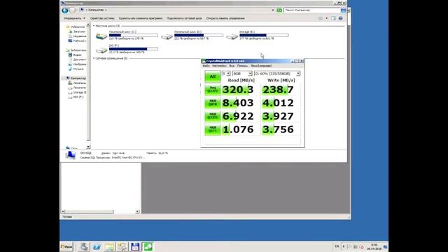Click navigation pane scrollbar down arrow
This screenshot has height=252, width=448.
tap(88, 147)
